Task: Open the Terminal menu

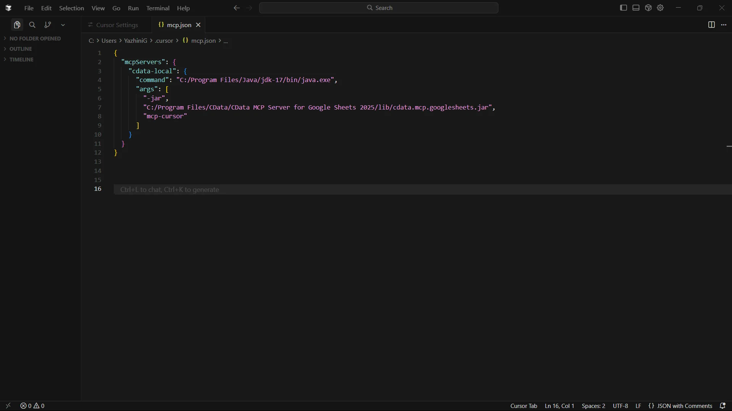Action: pyautogui.click(x=158, y=8)
